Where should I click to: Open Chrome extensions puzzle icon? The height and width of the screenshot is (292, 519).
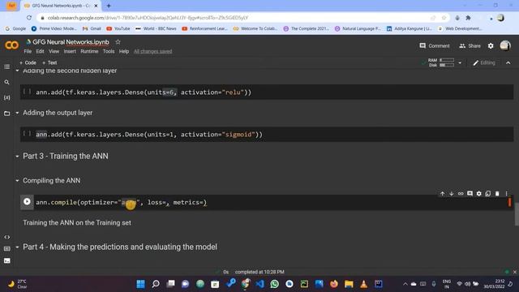pos(468,18)
